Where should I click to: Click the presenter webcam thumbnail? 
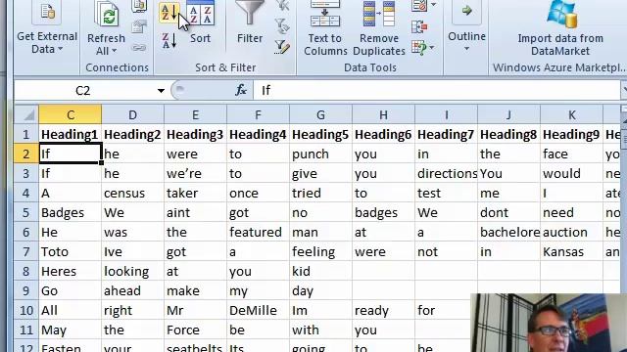(549, 323)
